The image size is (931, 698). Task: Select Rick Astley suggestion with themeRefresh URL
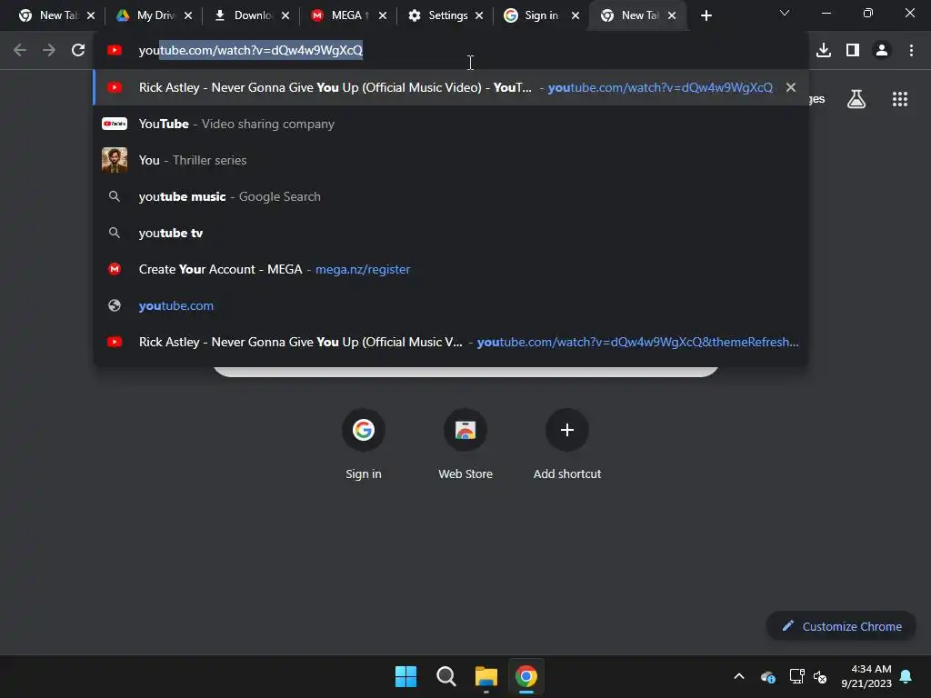[450, 342]
